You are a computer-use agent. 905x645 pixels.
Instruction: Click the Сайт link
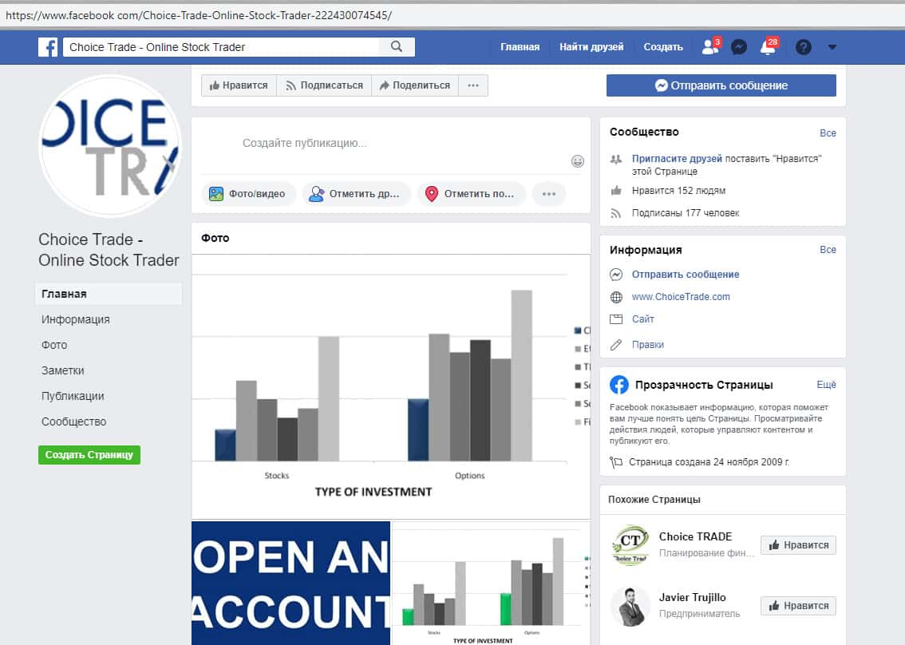pyautogui.click(x=643, y=319)
